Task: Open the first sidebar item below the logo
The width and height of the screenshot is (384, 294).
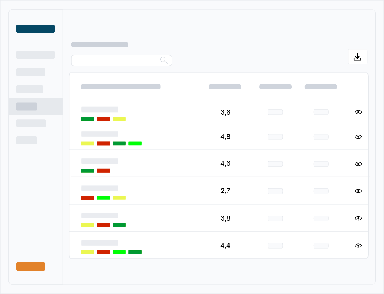Action: click(x=35, y=55)
